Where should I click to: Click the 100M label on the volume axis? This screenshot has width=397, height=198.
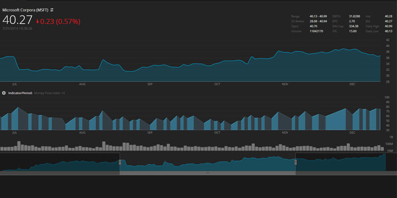[x=389, y=144]
